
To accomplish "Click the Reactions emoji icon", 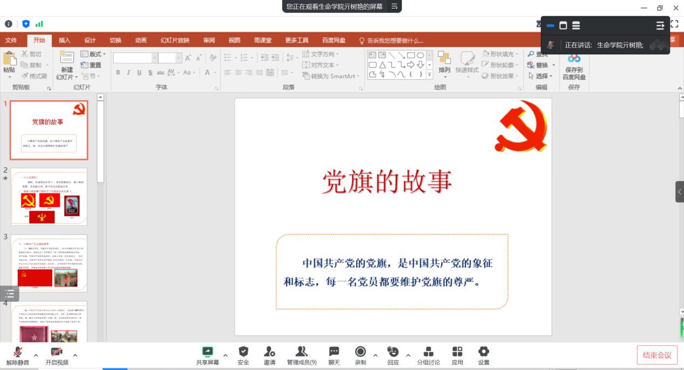I will click(393, 351).
